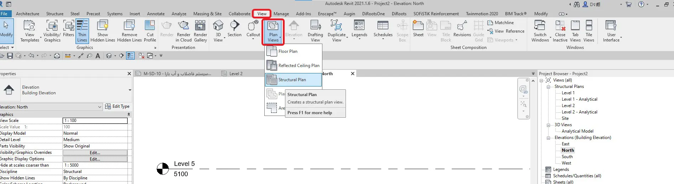Click the Save icon in quick access toolbar
Image resolution: width=674 pixels, height=184 pixels.
(x=10, y=56)
